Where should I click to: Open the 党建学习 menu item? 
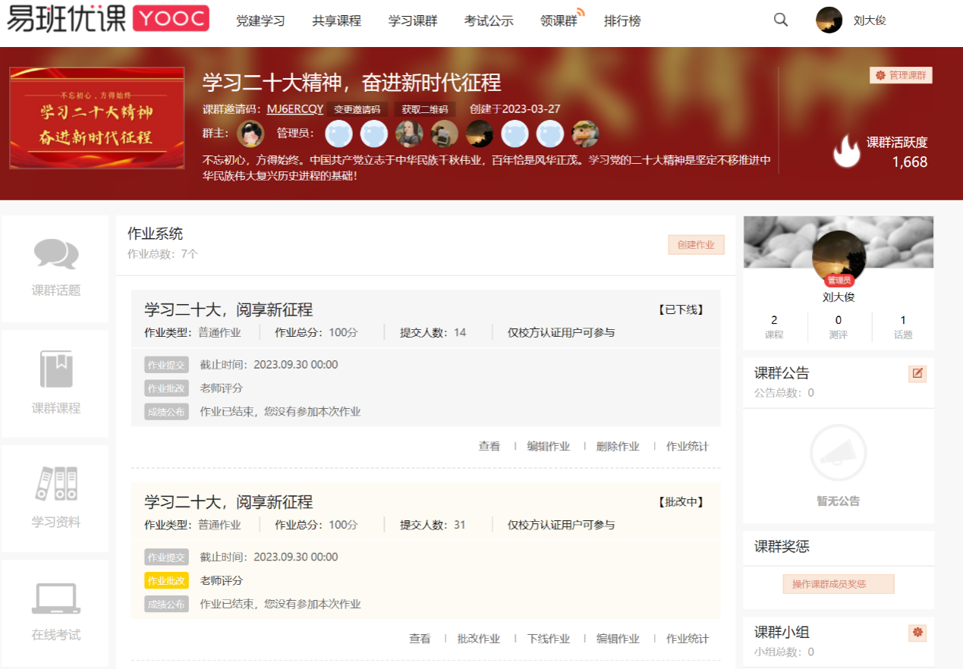click(x=260, y=21)
